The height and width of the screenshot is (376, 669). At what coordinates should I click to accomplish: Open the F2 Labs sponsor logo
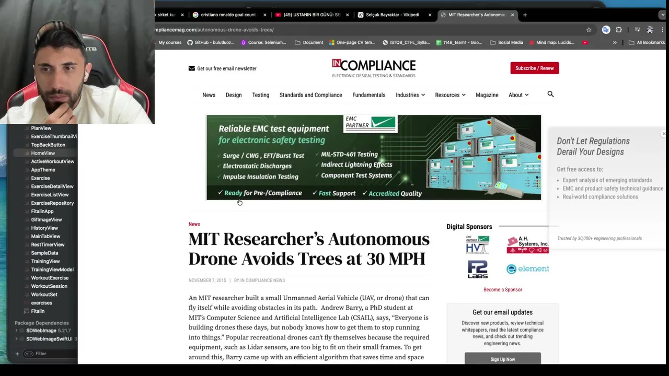(477, 269)
